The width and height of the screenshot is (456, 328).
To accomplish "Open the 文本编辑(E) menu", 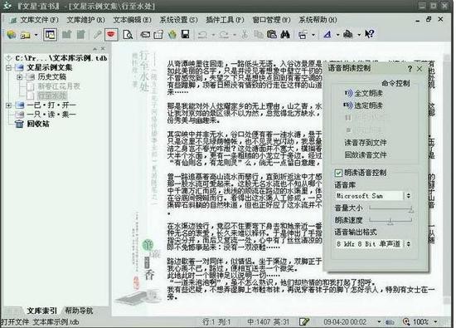I will point(132,20).
